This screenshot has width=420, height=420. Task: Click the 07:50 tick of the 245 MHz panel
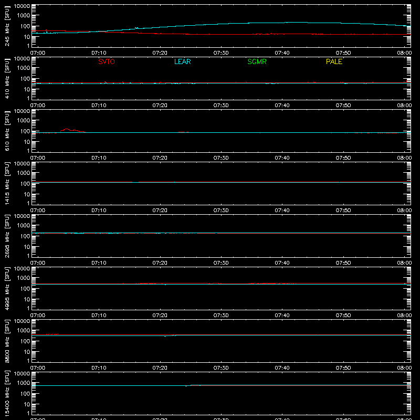343,53
